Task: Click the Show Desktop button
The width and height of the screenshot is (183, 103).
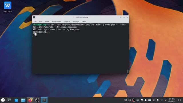Action: (x=180, y=100)
